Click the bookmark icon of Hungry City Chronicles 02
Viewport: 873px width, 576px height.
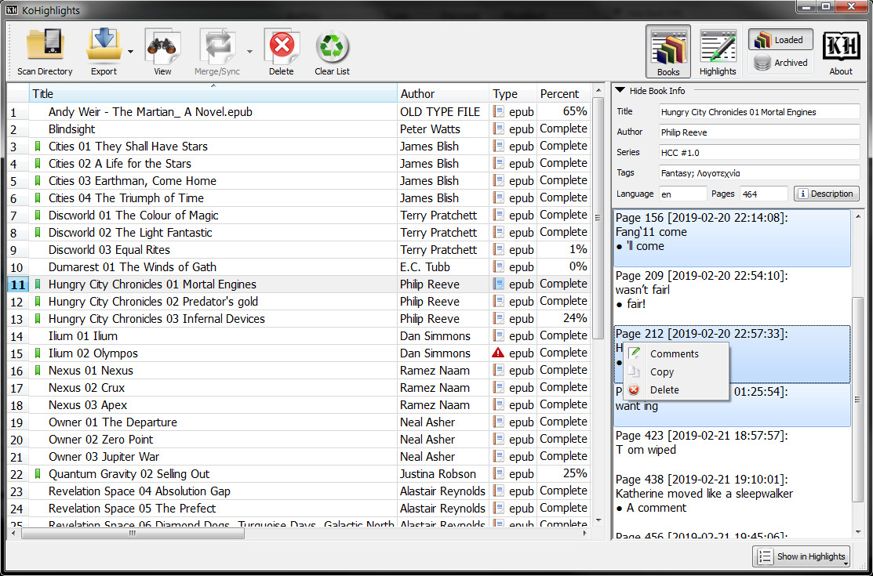38,301
